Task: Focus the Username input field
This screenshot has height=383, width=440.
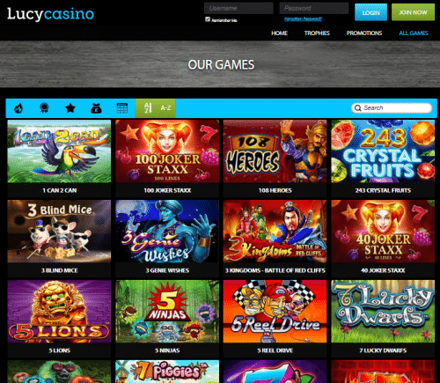Action: coord(238,8)
